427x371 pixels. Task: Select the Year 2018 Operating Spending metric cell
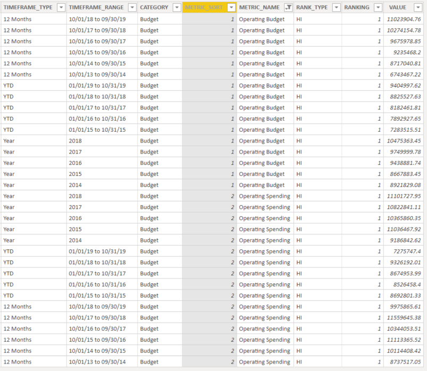(x=265, y=196)
